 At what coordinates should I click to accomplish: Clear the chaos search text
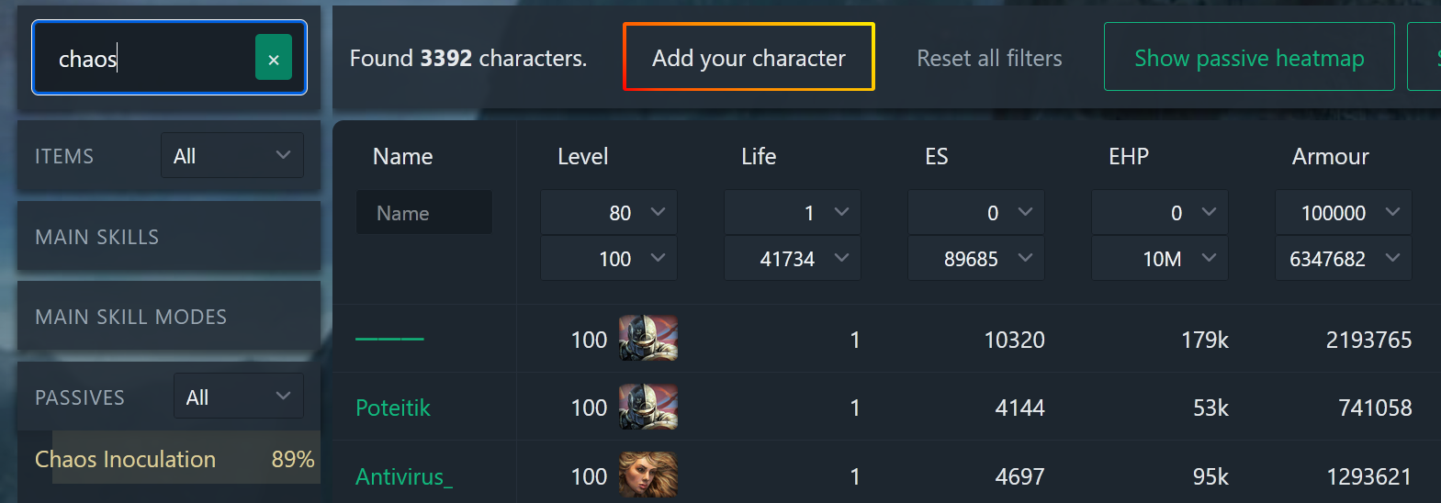click(x=273, y=58)
